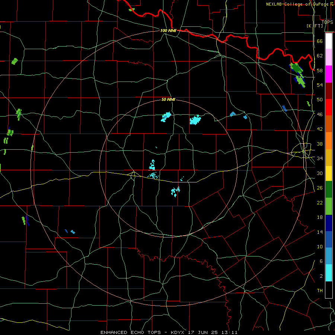Click the "54" scale value

(320, 85)
